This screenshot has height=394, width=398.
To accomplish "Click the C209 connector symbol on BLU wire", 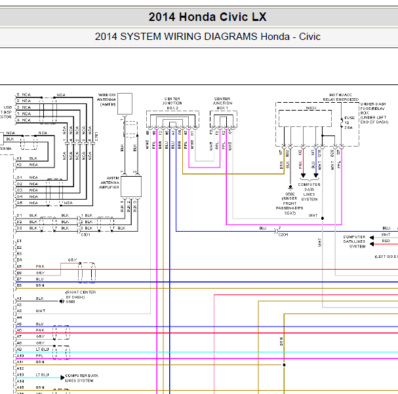I will tap(276, 231).
